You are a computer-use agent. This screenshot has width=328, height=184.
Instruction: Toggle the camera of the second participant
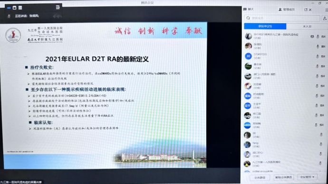point(323,46)
